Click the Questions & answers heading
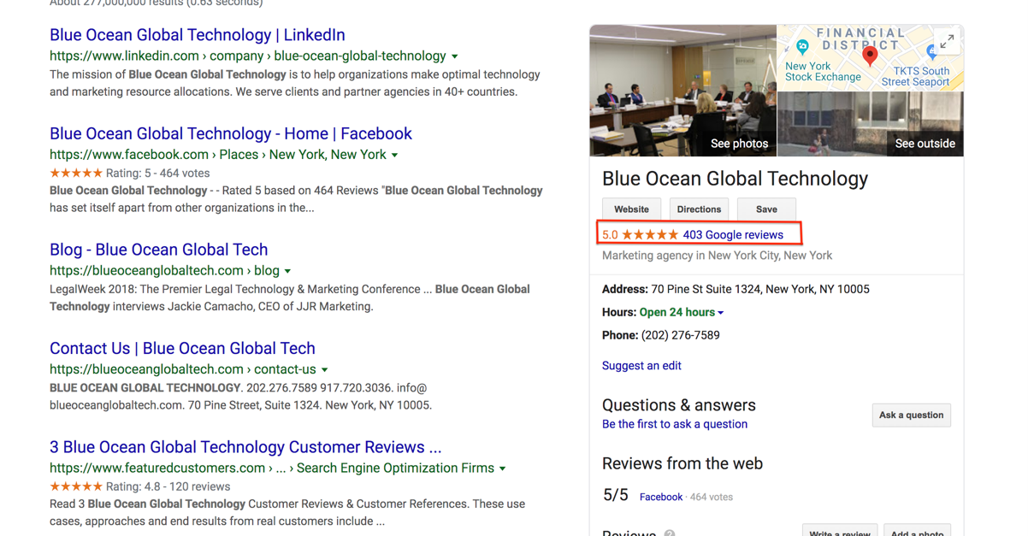 point(679,405)
